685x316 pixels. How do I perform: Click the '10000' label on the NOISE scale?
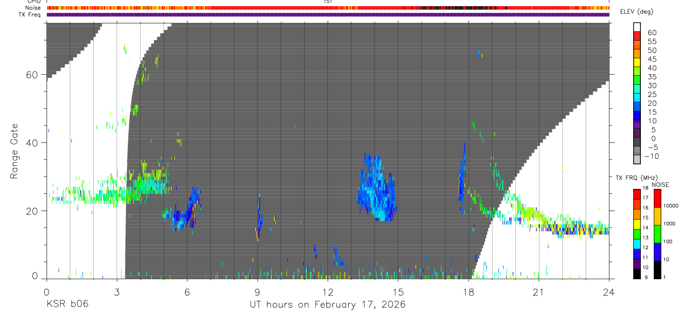coord(672,206)
